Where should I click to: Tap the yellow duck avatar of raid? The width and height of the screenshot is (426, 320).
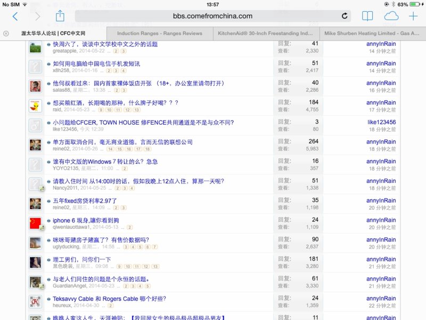click(x=35, y=106)
